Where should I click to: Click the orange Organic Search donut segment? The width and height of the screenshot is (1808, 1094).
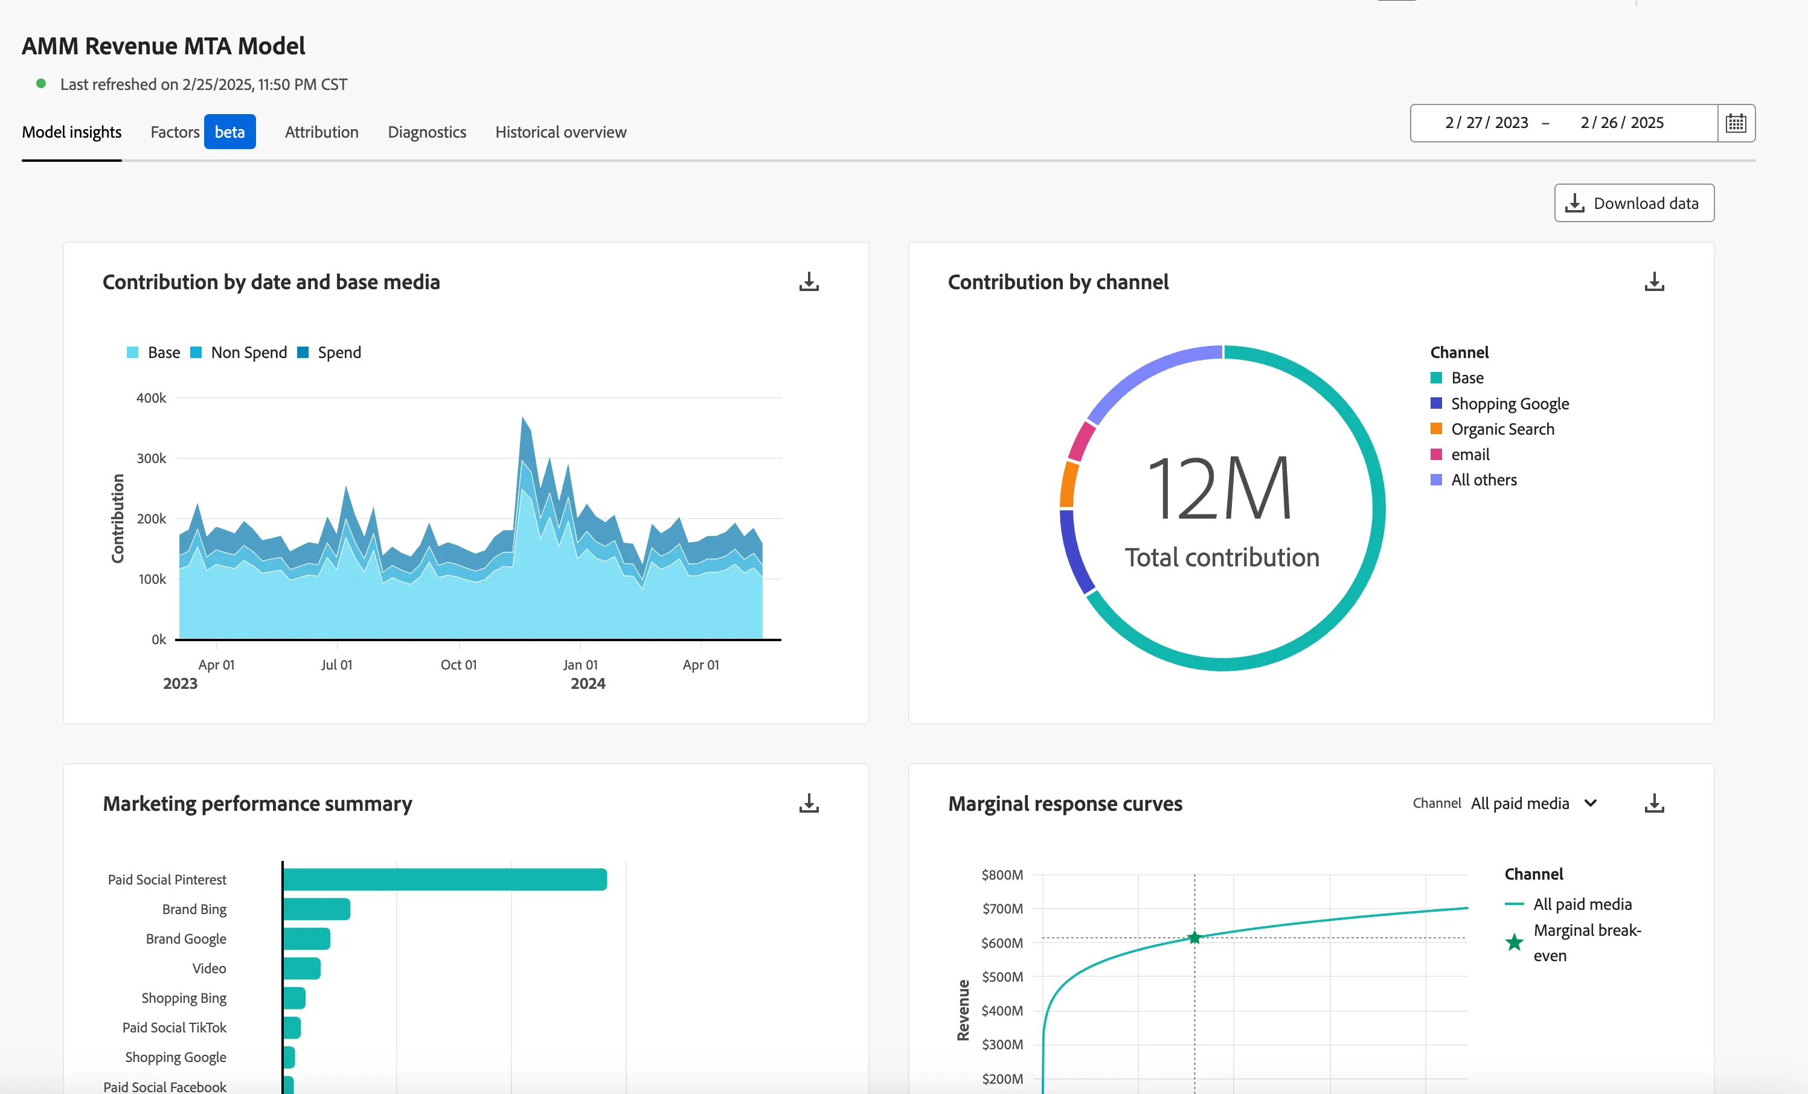[1069, 484]
